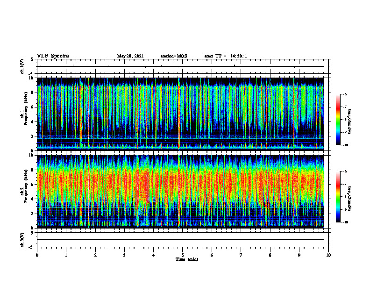Click time axis tick label "1"
The width and height of the screenshot is (370, 286).
point(66,255)
